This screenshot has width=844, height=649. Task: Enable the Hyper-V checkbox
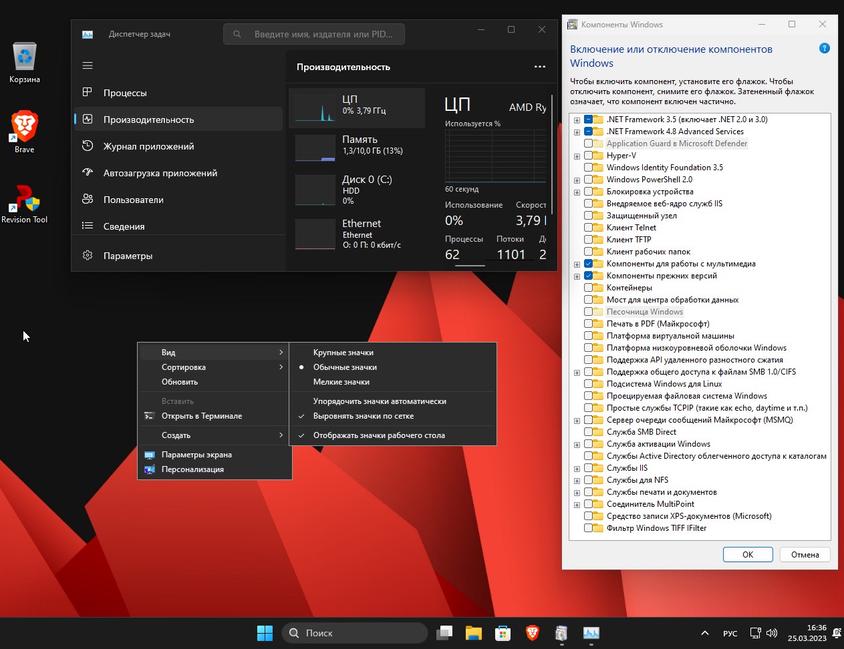pyautogui.click(x=589, y=156)
